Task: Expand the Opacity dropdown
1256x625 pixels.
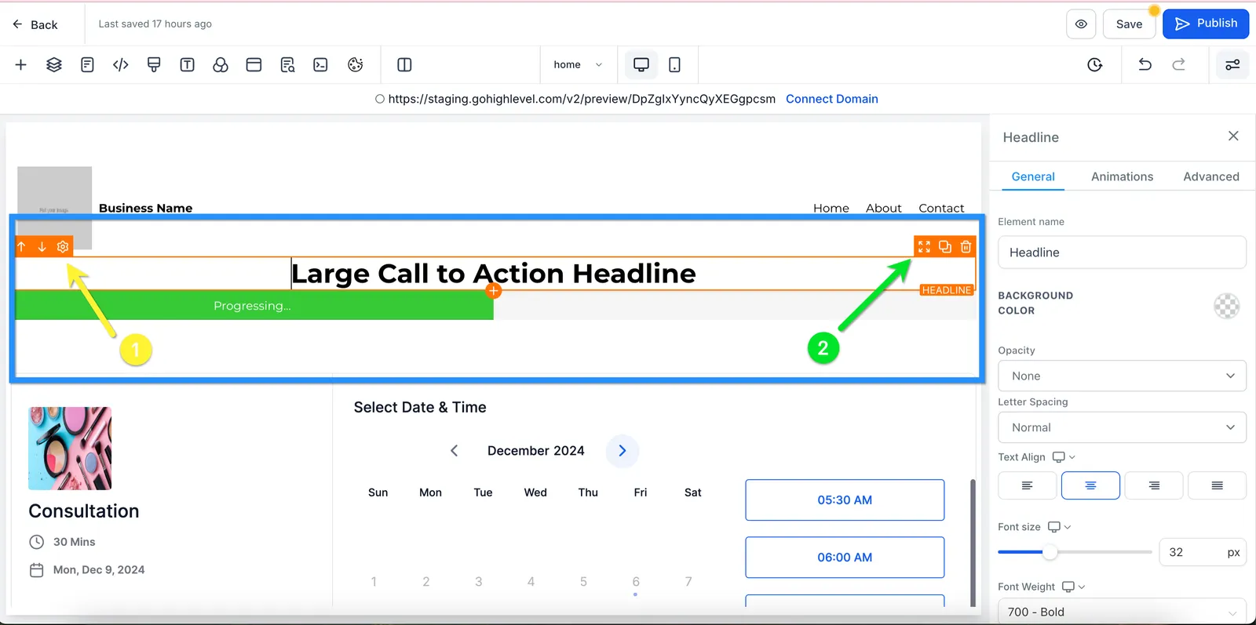Action: click(x=1122, y=376)
